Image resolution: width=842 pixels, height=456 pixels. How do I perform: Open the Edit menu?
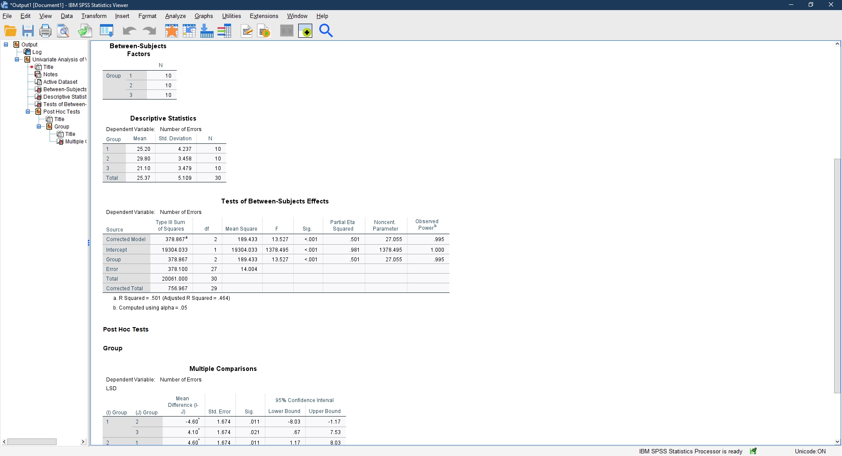click(25, 16)
